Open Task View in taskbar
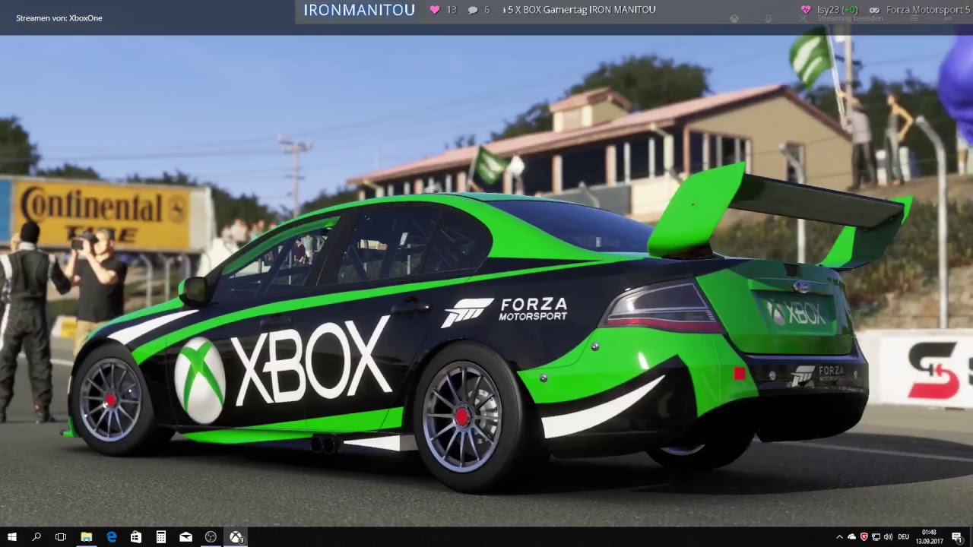 (61, 537)
